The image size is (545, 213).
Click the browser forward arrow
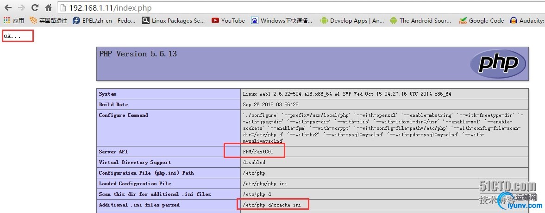(21, 7)
